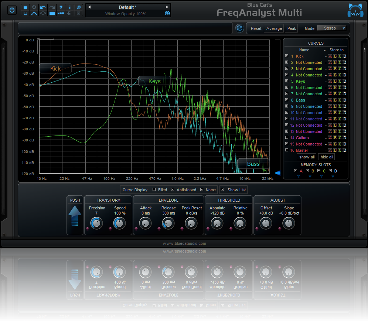Screen dimensions: 368x322
Task: Store Kick curve to slot A
Action: pyautogui.click(x=330, y=56)
